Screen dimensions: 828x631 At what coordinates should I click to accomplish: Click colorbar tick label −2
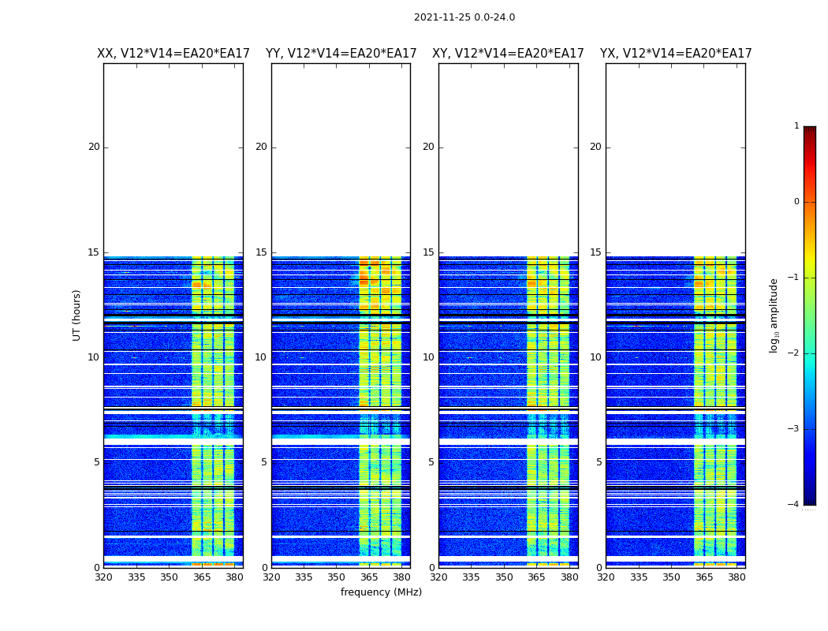click(793, 353)
